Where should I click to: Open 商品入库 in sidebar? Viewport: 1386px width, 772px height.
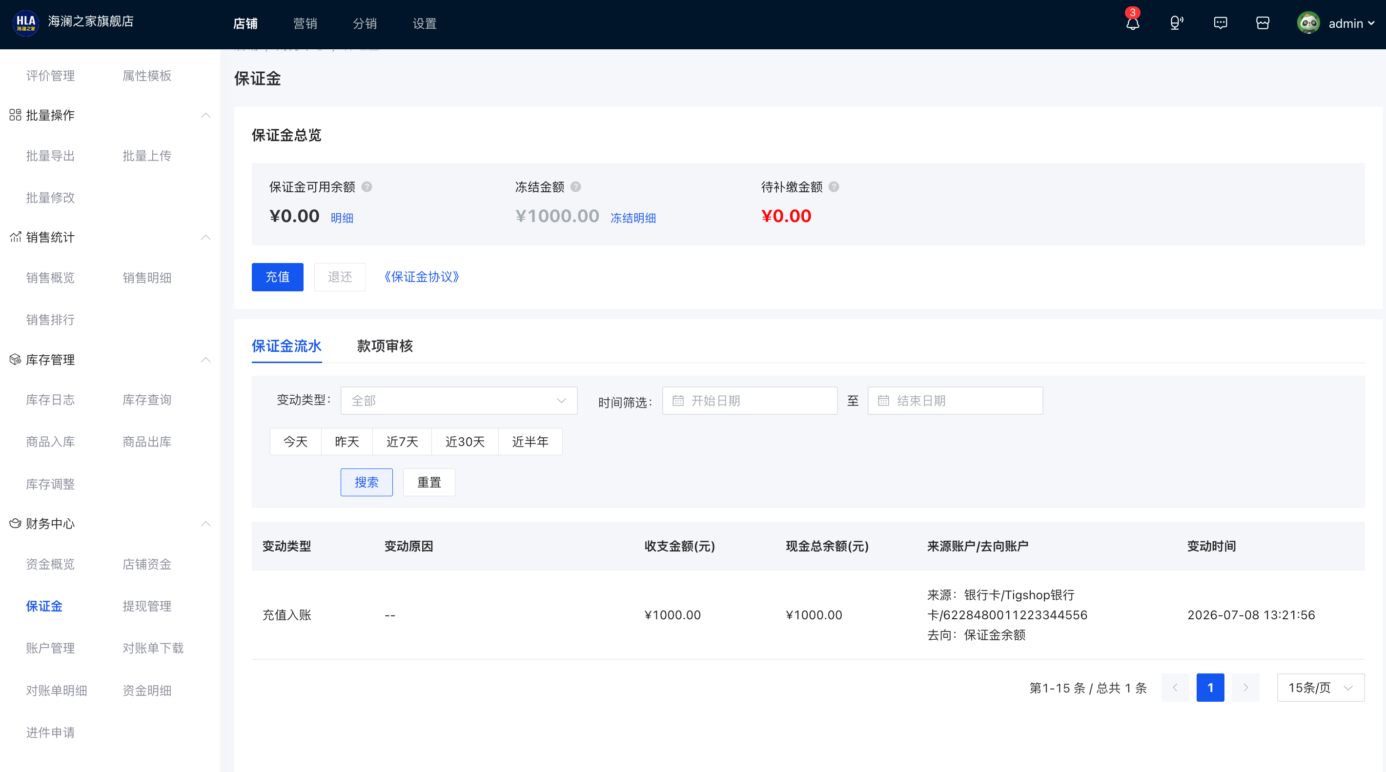click(51, 442)
